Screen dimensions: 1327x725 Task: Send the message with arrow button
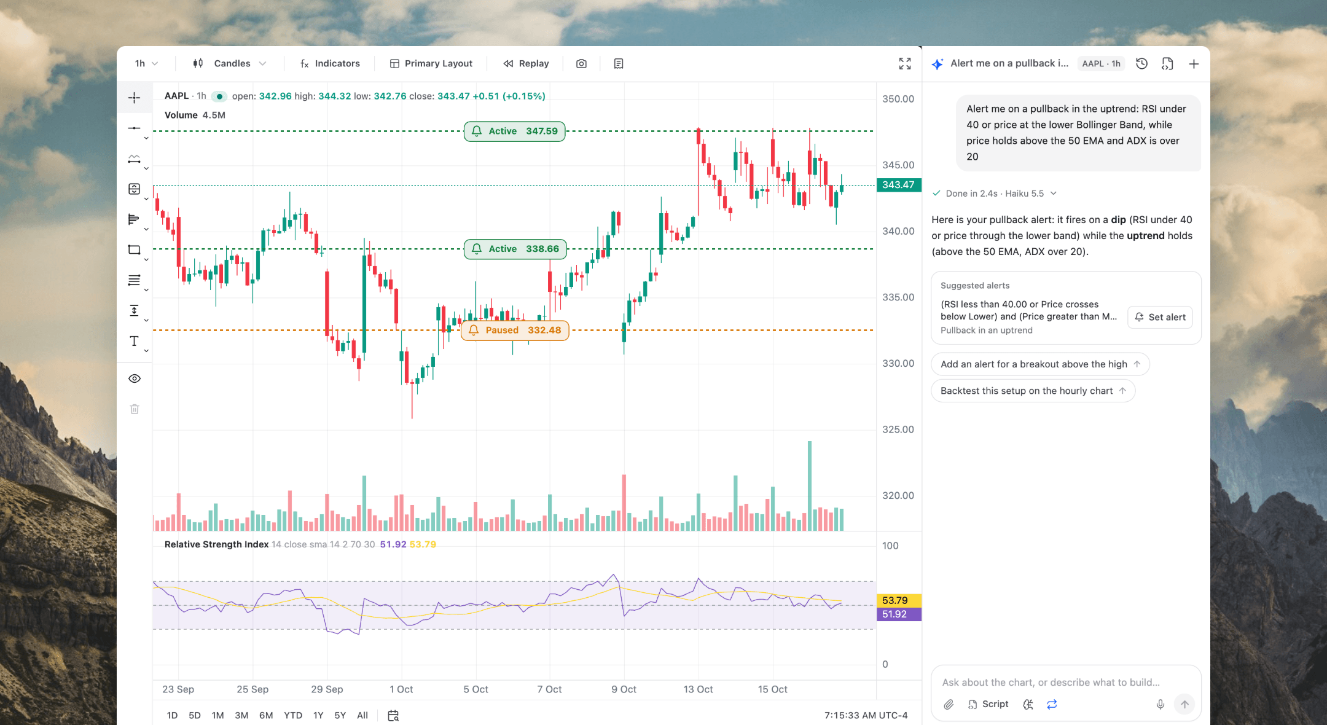1184,704
